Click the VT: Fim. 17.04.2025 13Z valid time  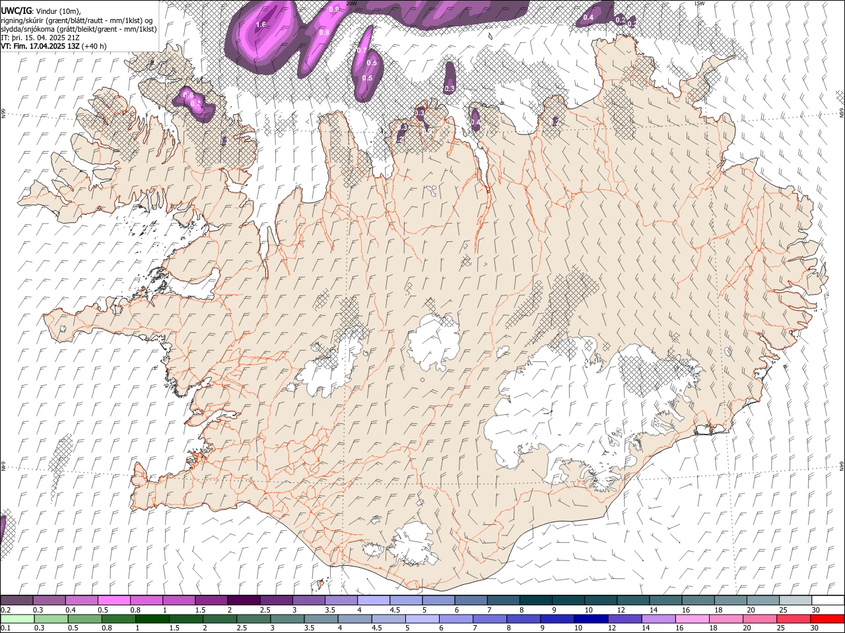(x=53, y=46)
